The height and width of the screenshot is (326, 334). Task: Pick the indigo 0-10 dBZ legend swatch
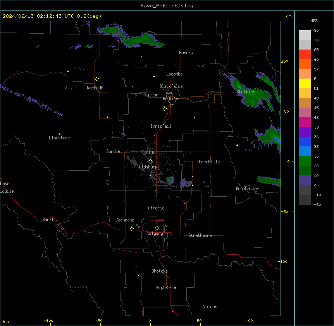tap(305, 180)
